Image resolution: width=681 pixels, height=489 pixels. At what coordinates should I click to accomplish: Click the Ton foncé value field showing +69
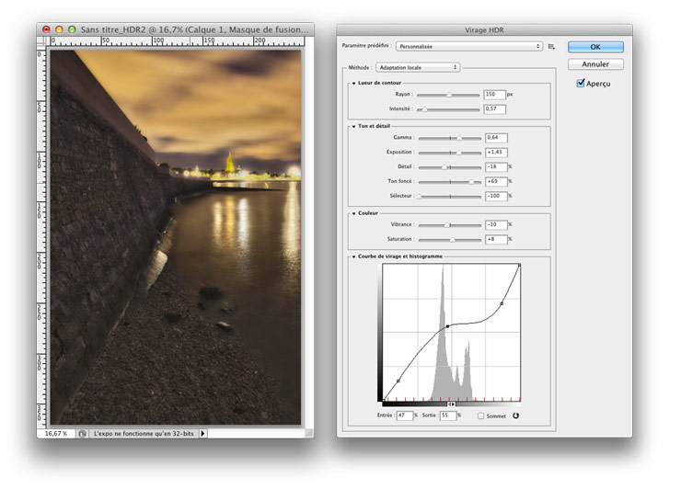tap(496, 182)
